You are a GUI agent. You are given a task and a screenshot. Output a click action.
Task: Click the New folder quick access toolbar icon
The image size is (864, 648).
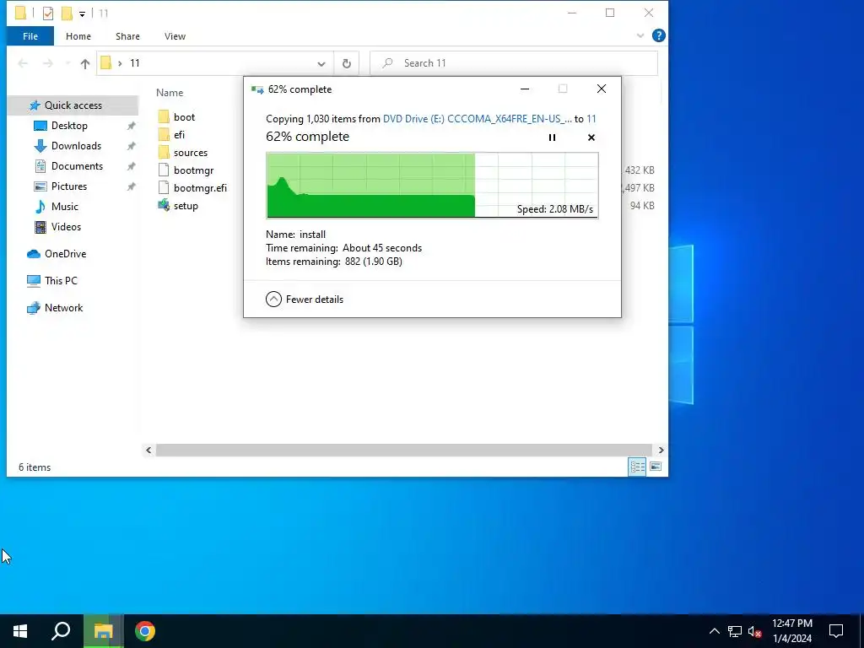67,13
